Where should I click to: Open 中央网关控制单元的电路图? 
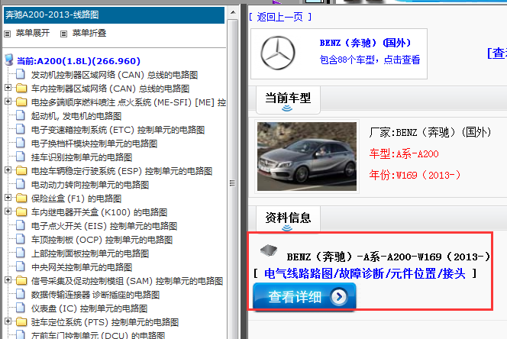pyautogui.click(x=82, y=267)
